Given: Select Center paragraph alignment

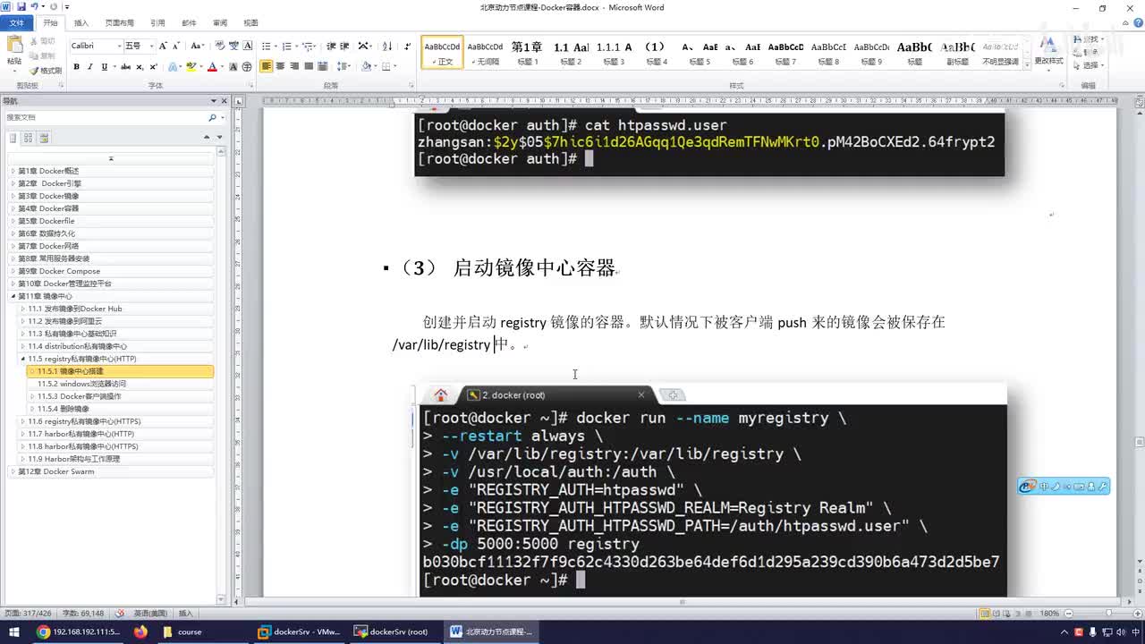Looking at the screenshot, I should point(281,67).
